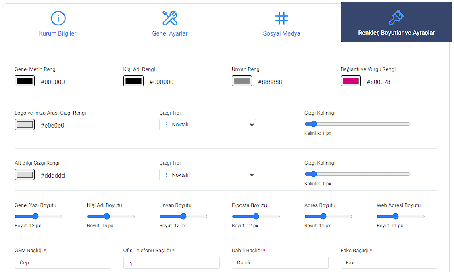The image size is (454, 272).
Task: Open Unvan Rengi gray color swatch
Action: [242, 81]
